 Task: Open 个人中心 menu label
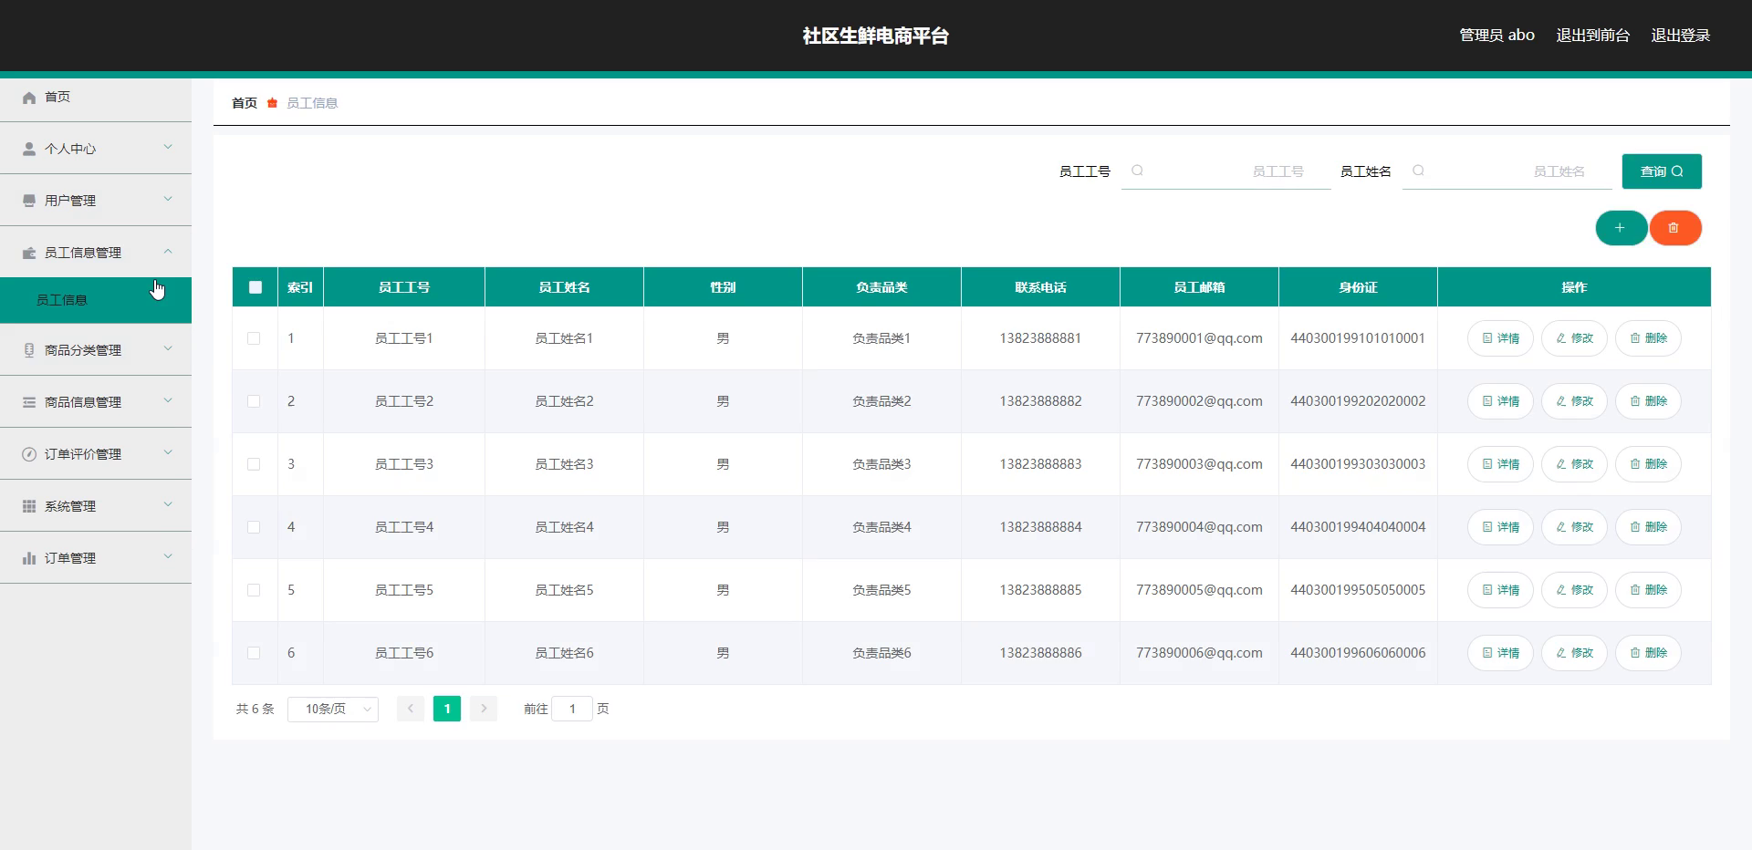pyautogui.click(x=70, y=149)
